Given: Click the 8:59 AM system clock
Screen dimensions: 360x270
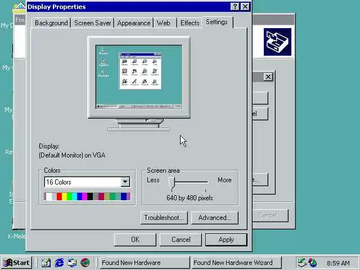Looking at the screenshot, I should coord(338,263).
